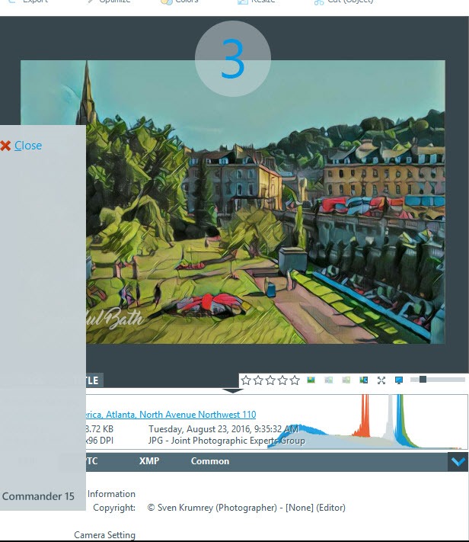The height and width of the screenshot is (542, 469).
Task: Click the red X close icon
Action: (6, 146)
